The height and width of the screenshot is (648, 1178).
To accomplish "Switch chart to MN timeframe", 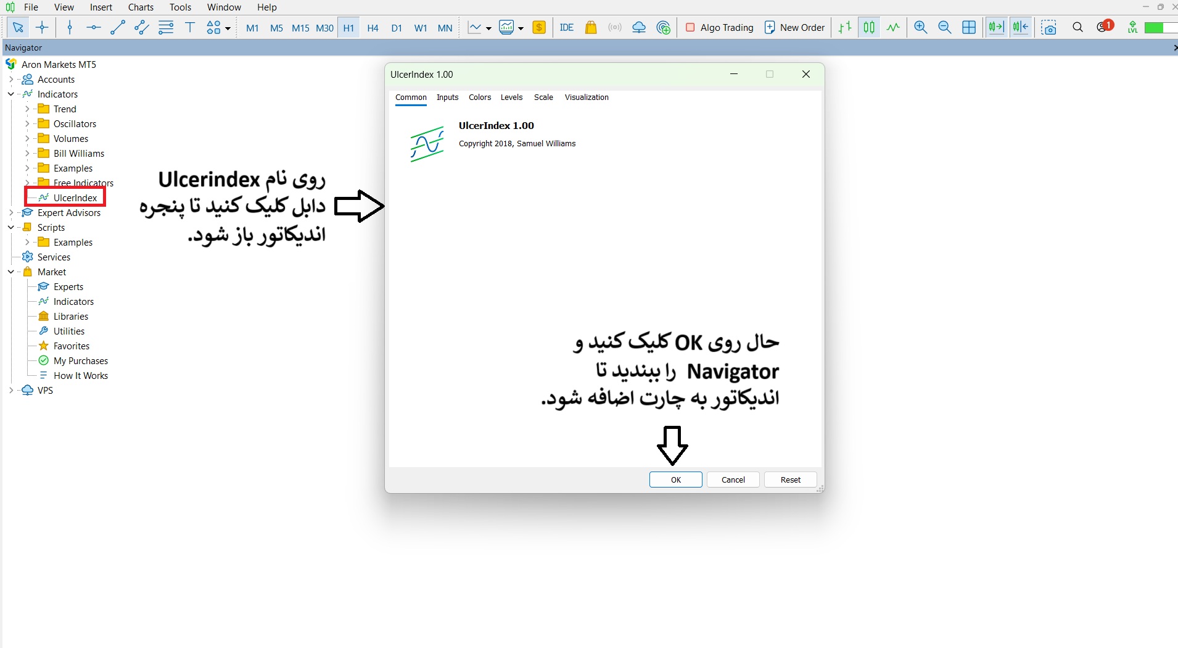I will point(445,28).
